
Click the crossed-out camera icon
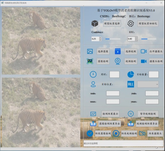tap(142, 133)
